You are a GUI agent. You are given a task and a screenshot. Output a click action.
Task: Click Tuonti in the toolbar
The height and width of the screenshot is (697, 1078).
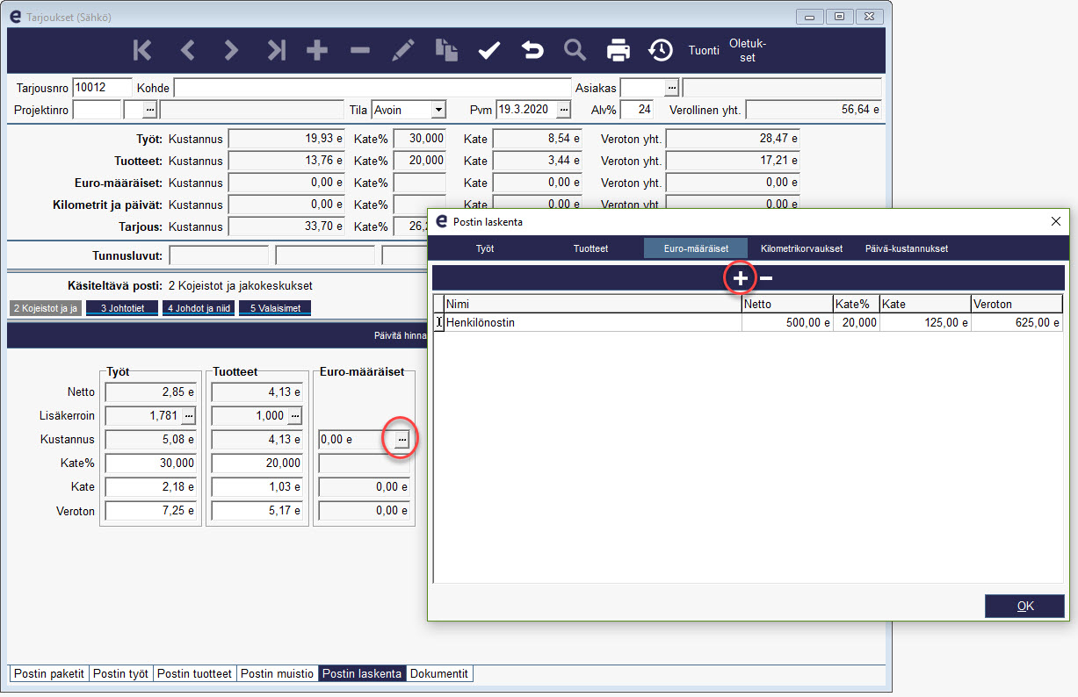[x=704, y=51]
